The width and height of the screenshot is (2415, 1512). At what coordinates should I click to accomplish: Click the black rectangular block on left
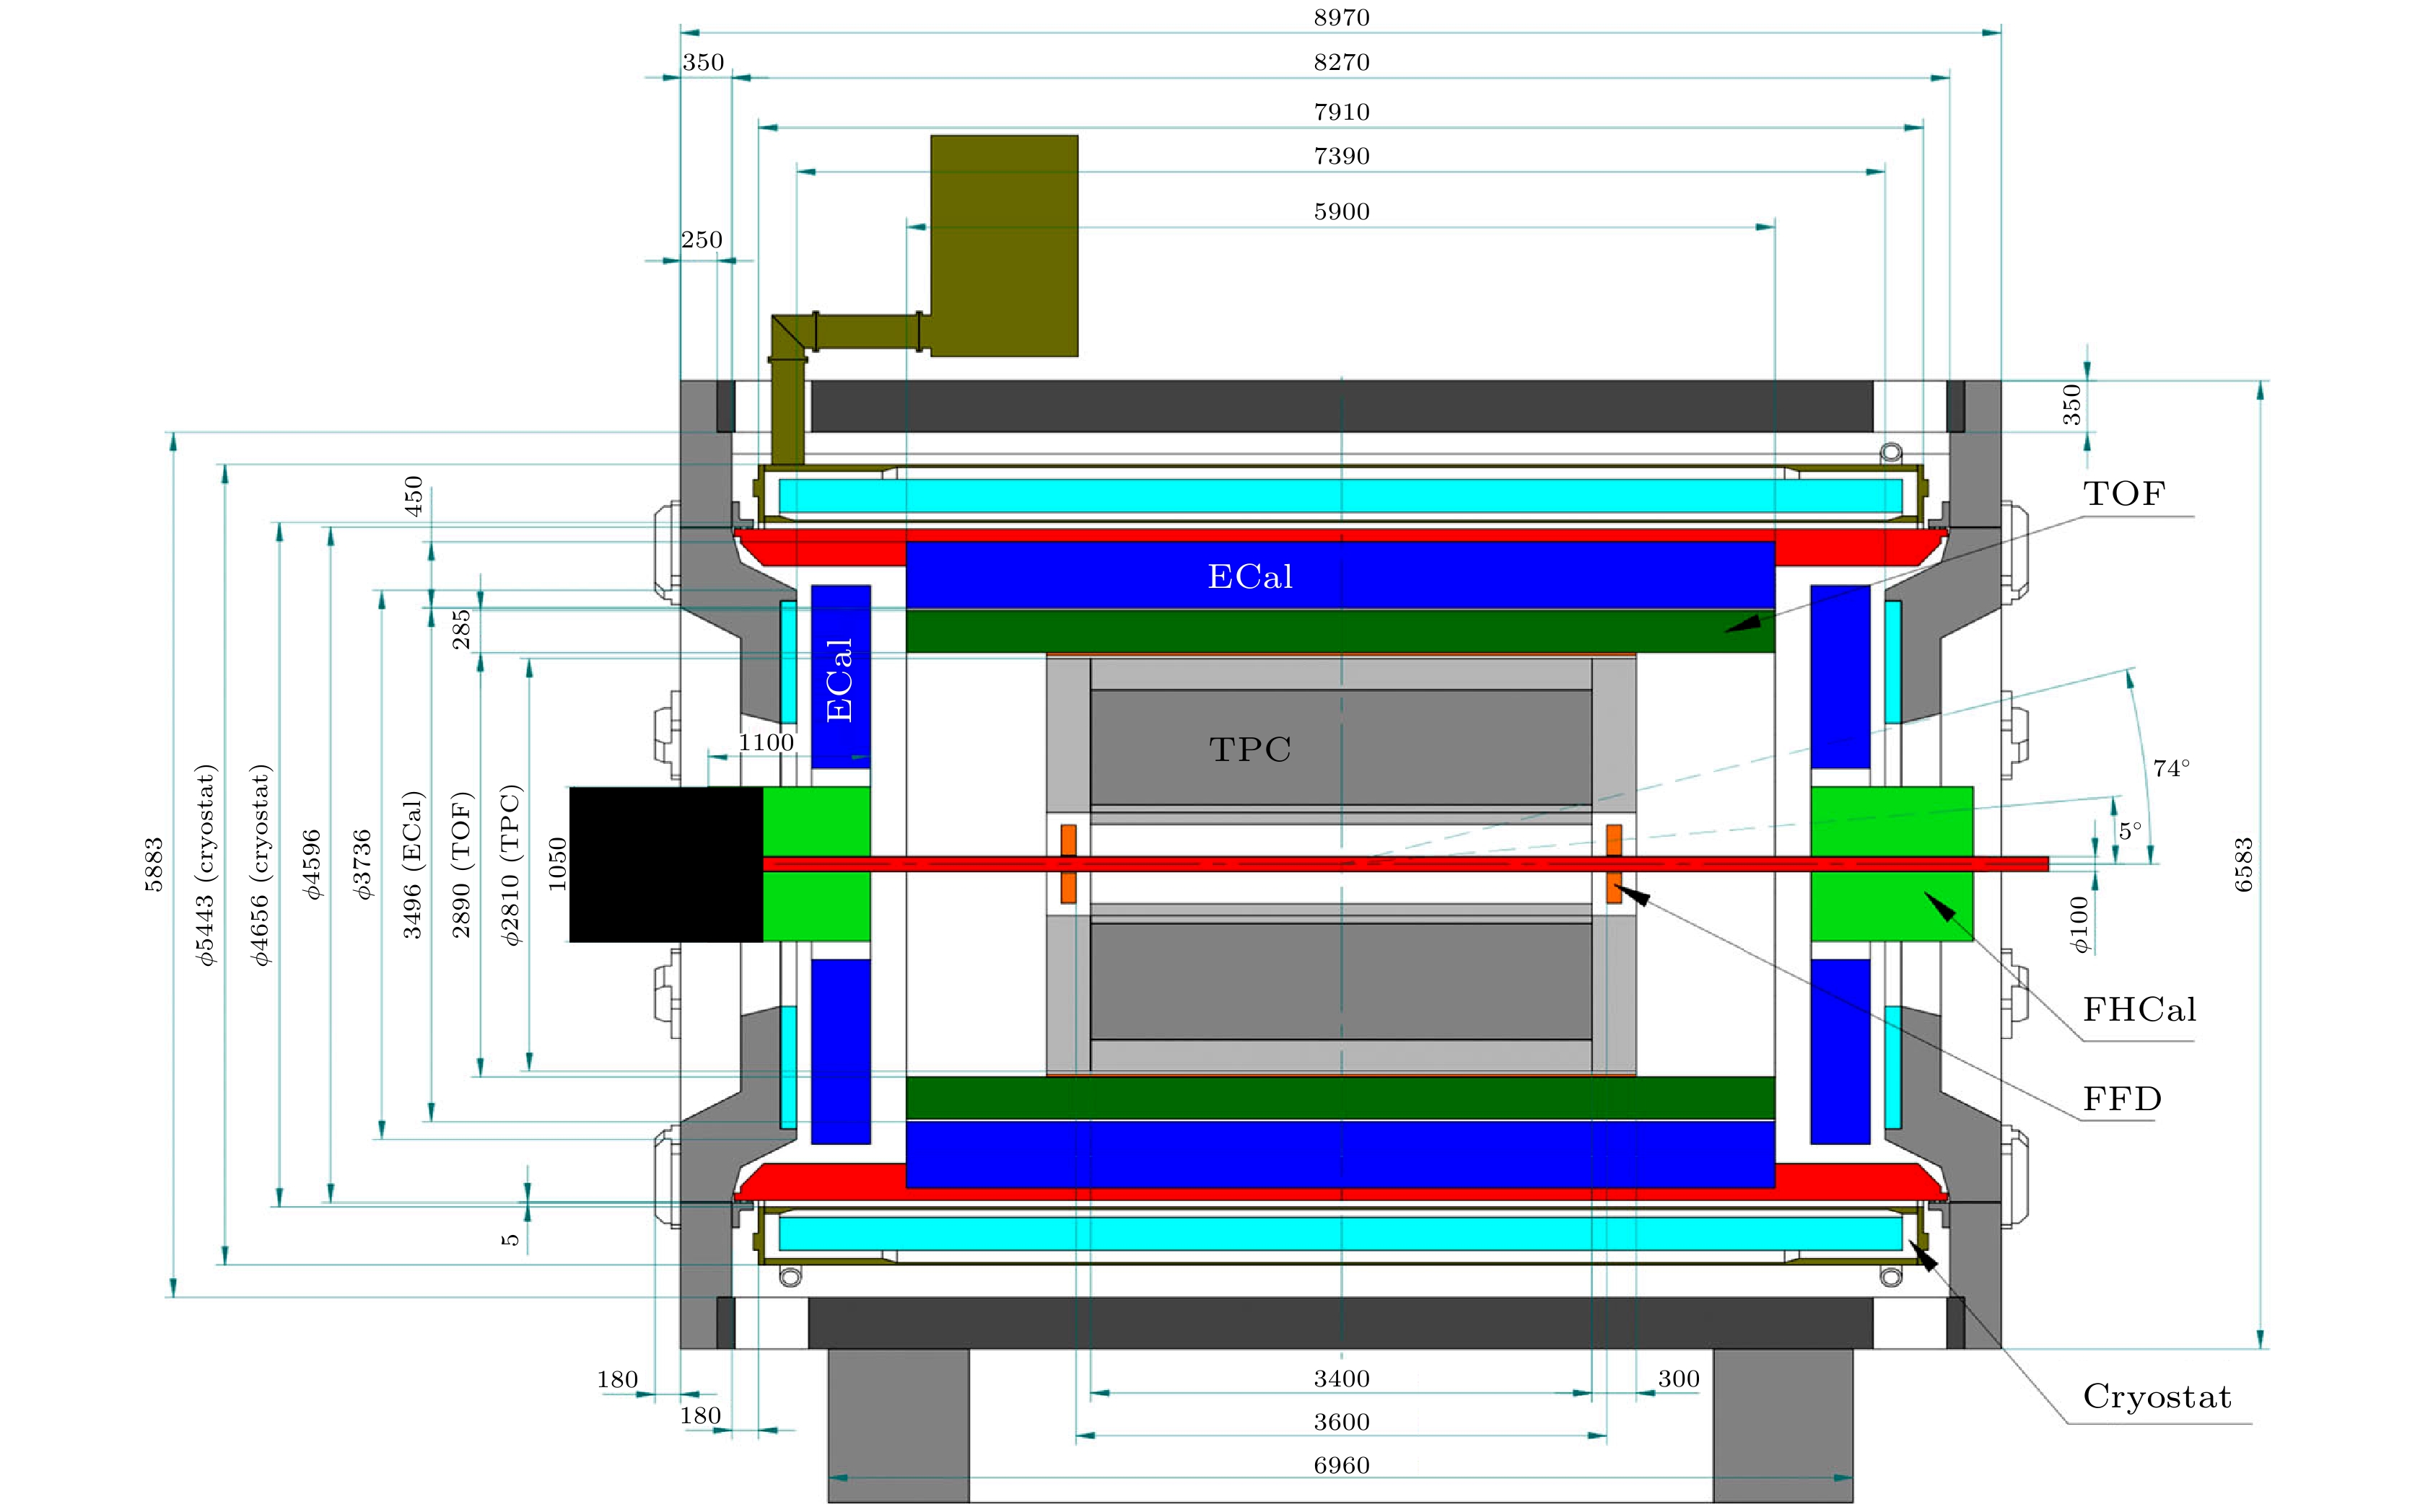pos(665,864)
